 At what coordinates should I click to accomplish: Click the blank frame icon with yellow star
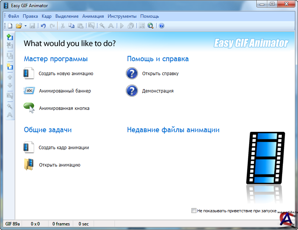(x=10, y=66)
